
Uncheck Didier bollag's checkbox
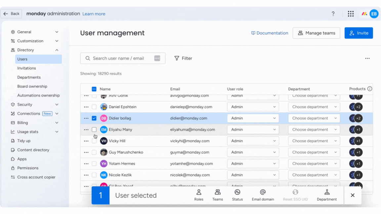click(94, 118)
